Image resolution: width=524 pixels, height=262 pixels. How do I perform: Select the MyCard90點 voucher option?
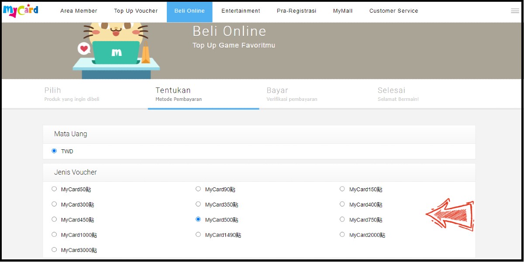point(198,189)
